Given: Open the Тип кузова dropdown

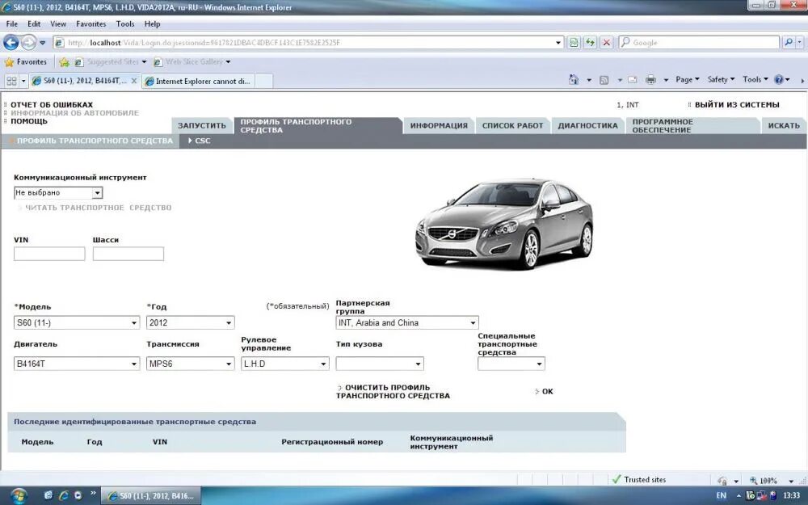Looking at the screenshot, I should pos(380,364).
